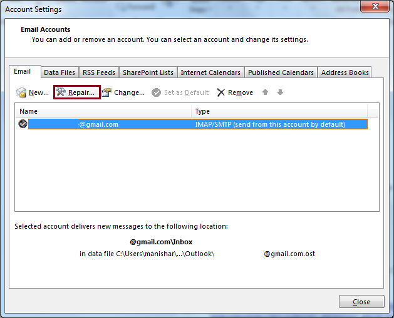Image resolution: width=394 pixels, height=318 pixels.
Task: Sort accounts by Type column header
Action: (x=279, y=111)
